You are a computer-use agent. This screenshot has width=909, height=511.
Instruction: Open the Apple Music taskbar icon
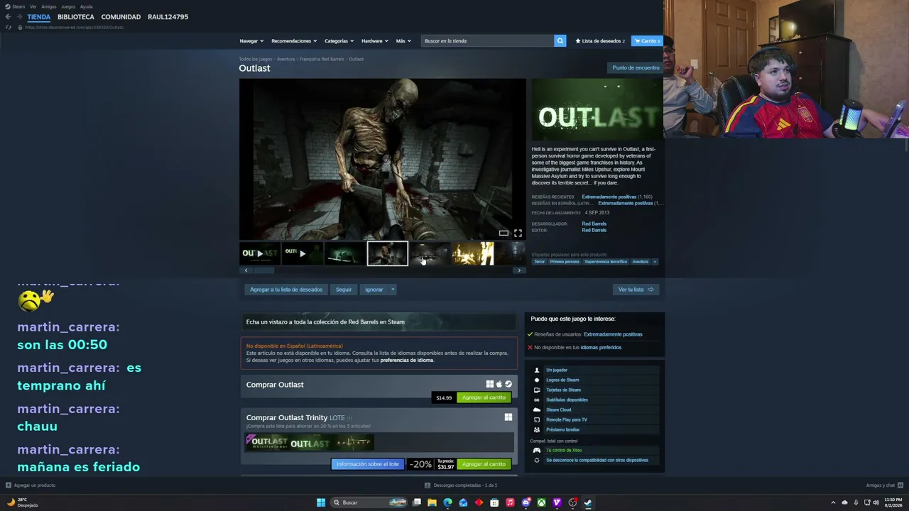[x=510, y=502]
